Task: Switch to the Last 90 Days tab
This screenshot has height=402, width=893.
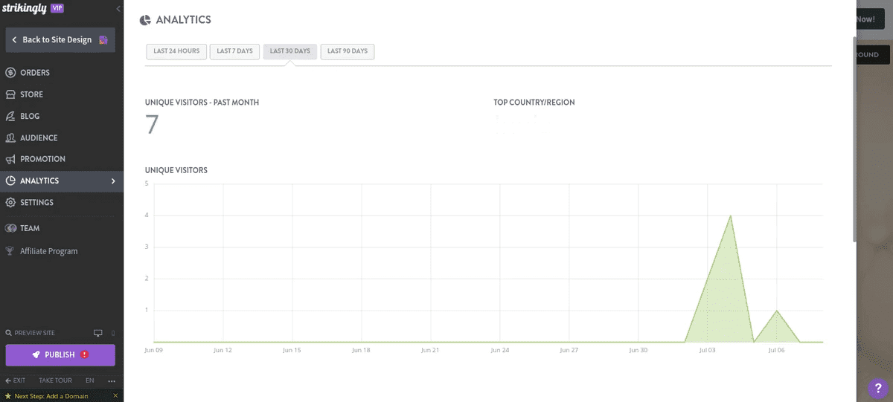Action: 348,51
